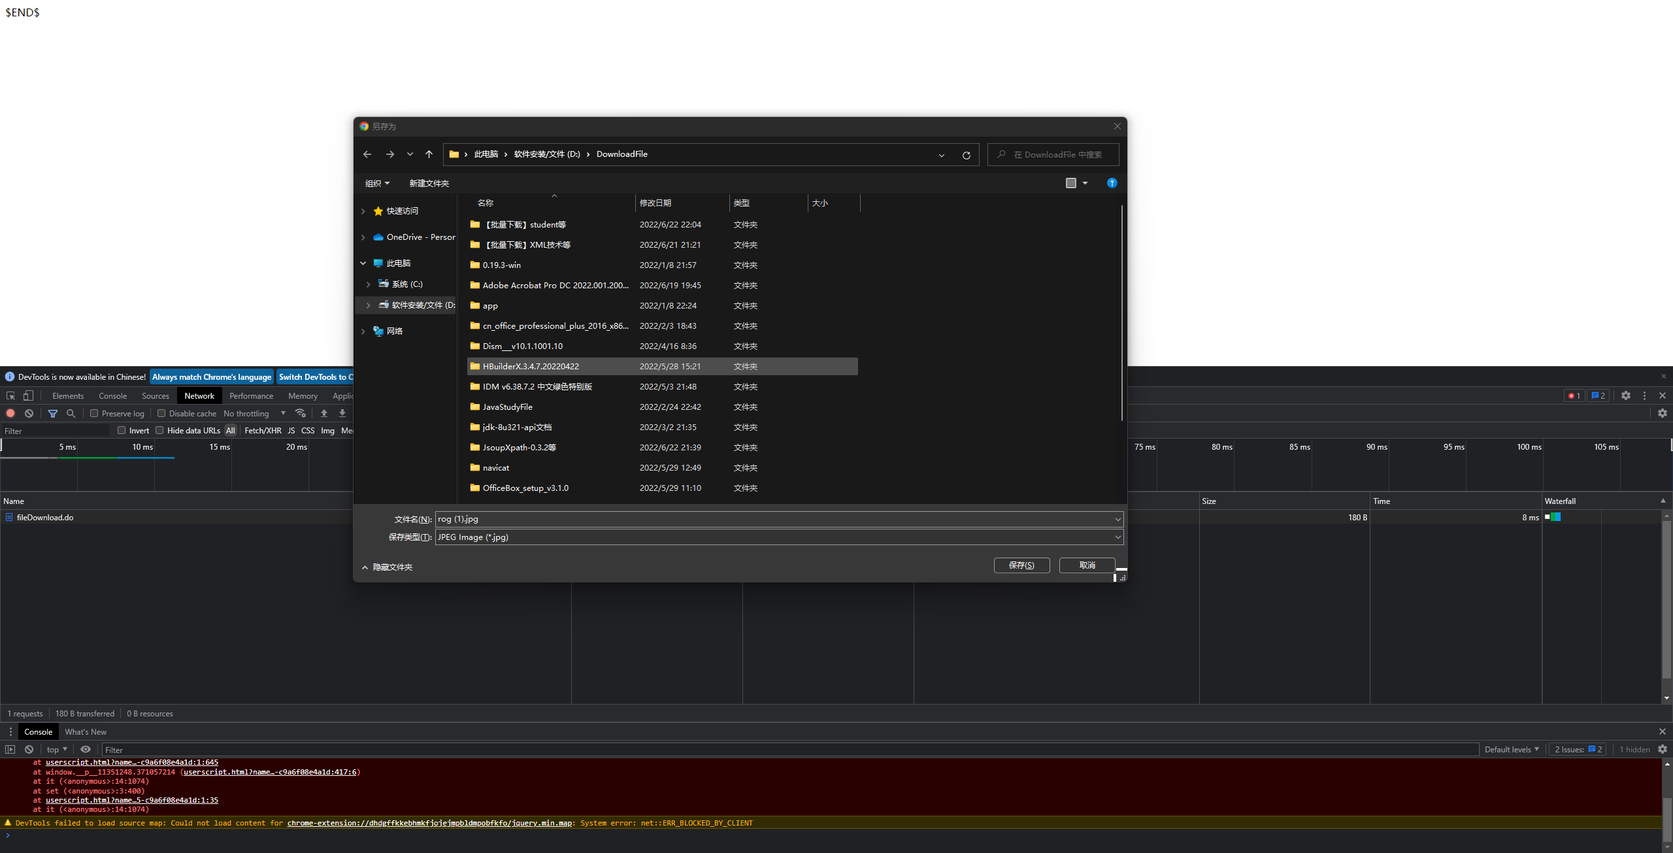
Task: Open network search magnifier
Action: coord(71,413)
